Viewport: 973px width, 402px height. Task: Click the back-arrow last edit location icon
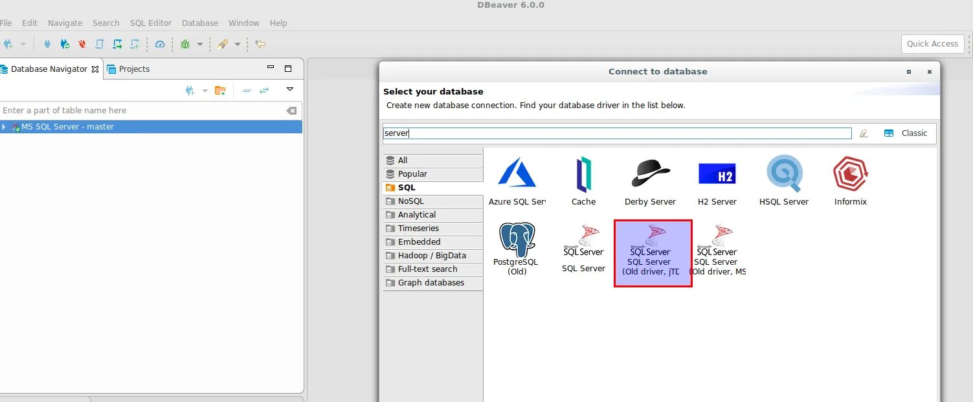(x=260, y=44)
